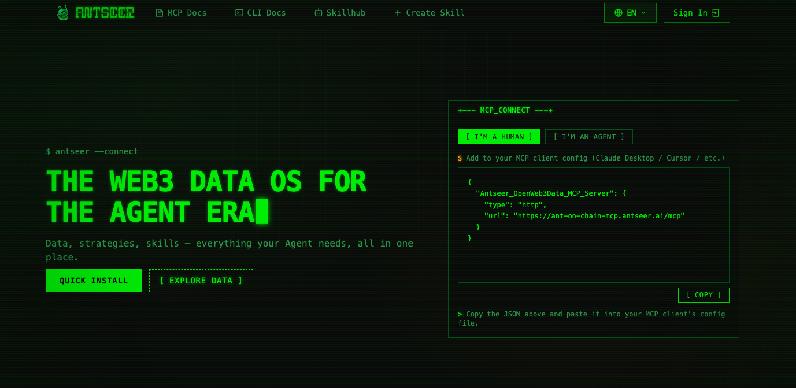The height and width of the screenshot is (388, 796).
Task: Click the Antseer ant mascot logo icon
Action: pyautogui.click(x=63, y=13)
